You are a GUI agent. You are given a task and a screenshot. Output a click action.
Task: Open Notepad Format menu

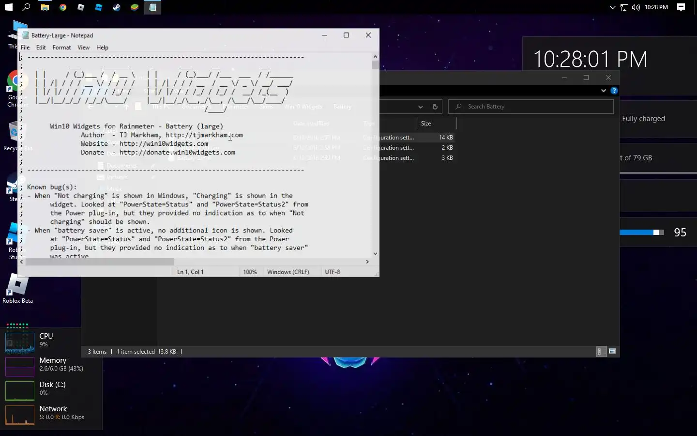(61, 47)
